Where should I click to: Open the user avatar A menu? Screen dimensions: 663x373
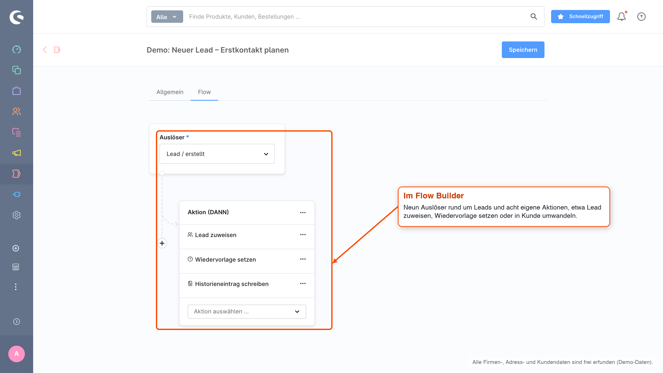pyautogui.click(x=17, y=354)
